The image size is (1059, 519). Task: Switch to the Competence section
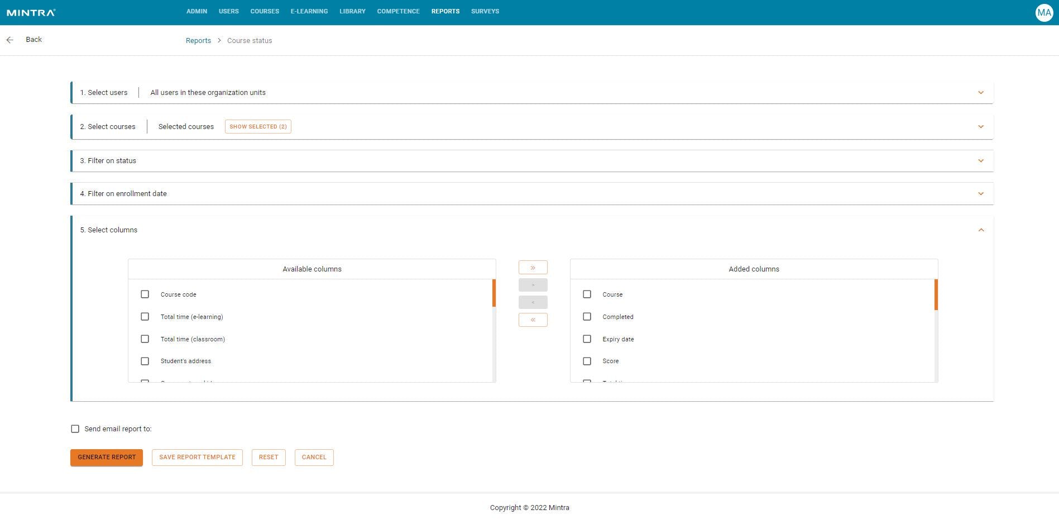(398, 11)
